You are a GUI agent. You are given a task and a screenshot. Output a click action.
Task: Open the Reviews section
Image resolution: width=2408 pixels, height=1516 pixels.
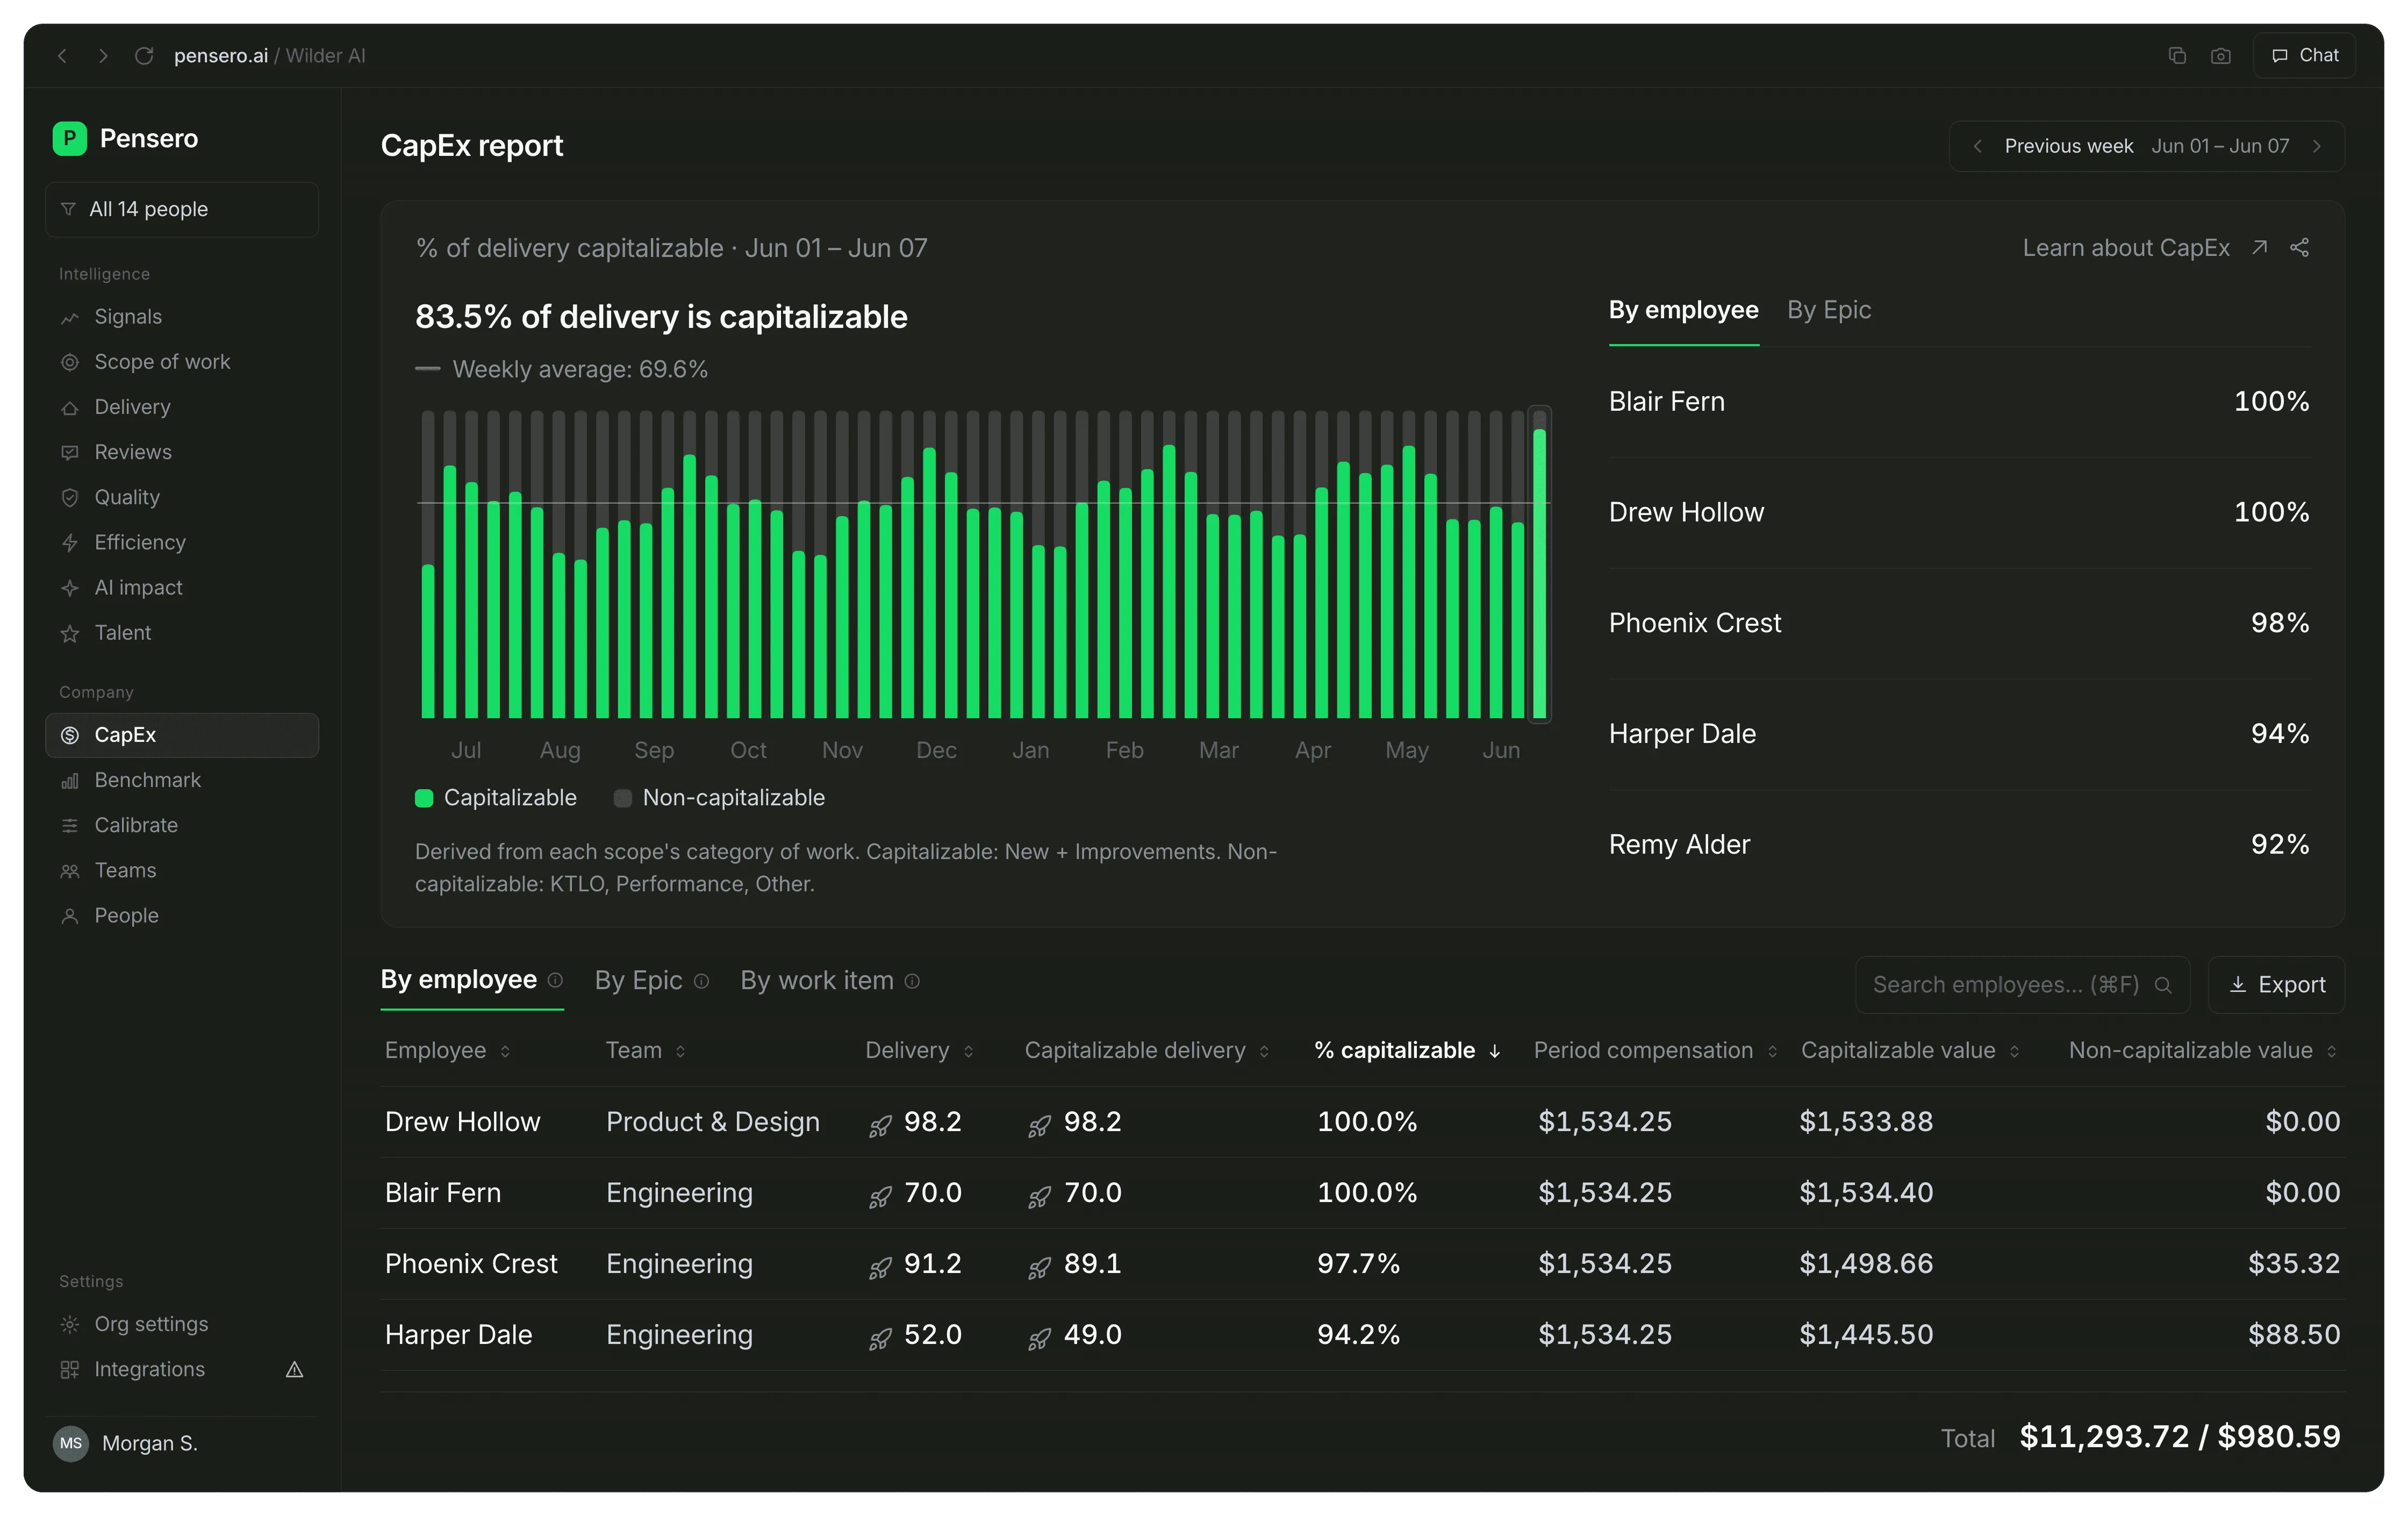182,452
